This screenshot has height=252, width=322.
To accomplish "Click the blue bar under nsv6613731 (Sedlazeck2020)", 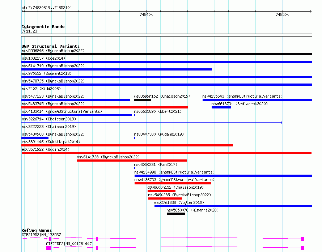I will tap(221, 107).
